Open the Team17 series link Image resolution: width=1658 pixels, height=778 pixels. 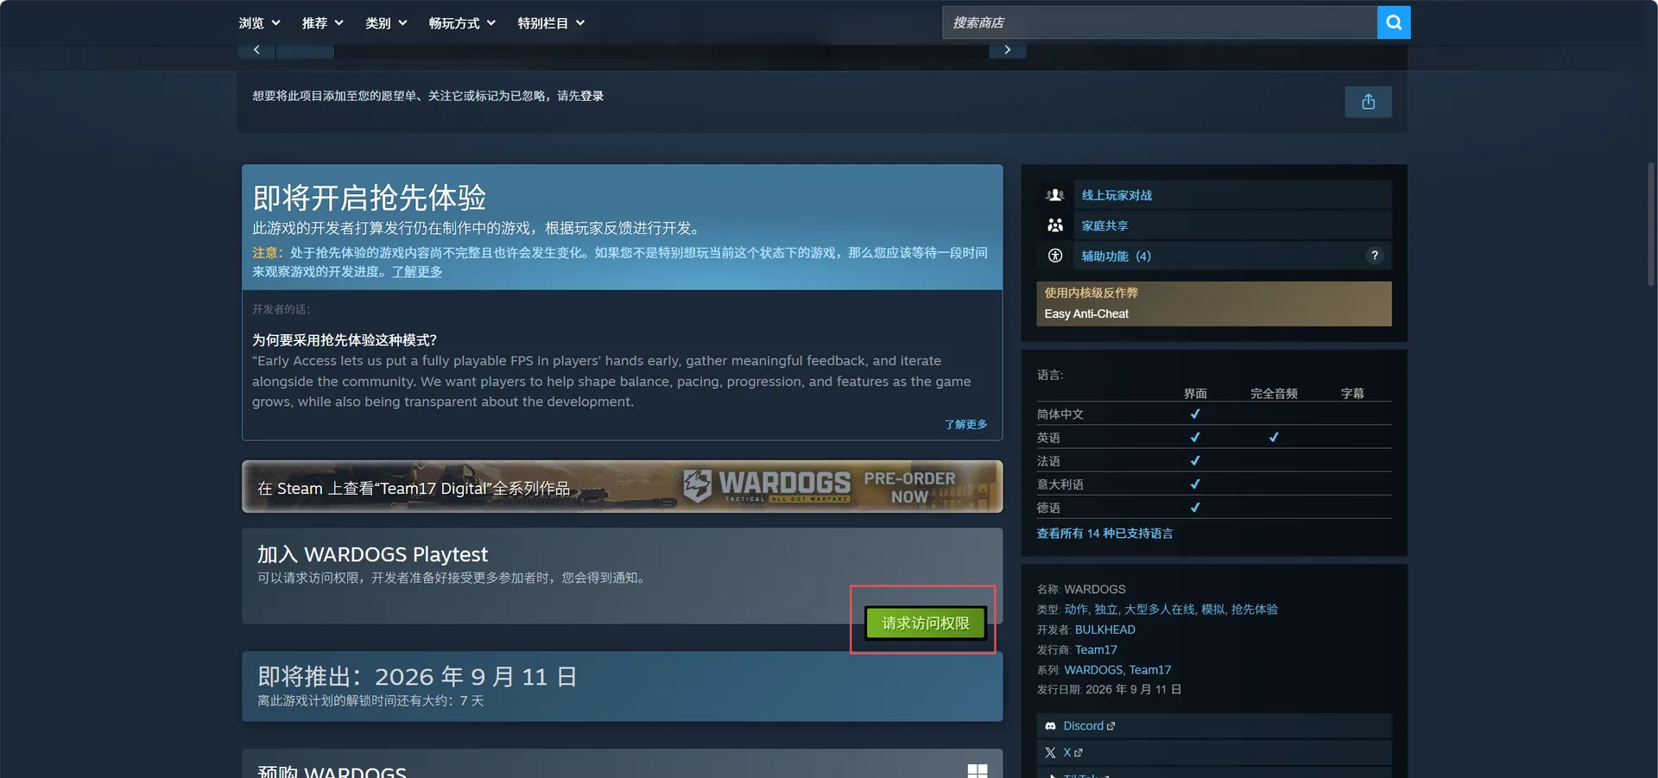(1150, 670)
